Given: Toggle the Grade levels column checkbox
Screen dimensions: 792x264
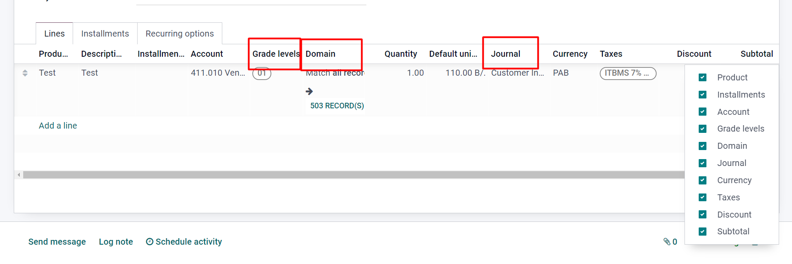Looking at the screenshot, I should pos(703,129).
